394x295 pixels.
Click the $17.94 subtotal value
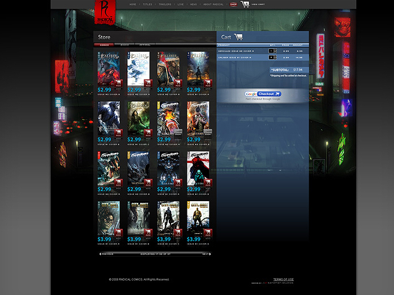pos(298,70)
